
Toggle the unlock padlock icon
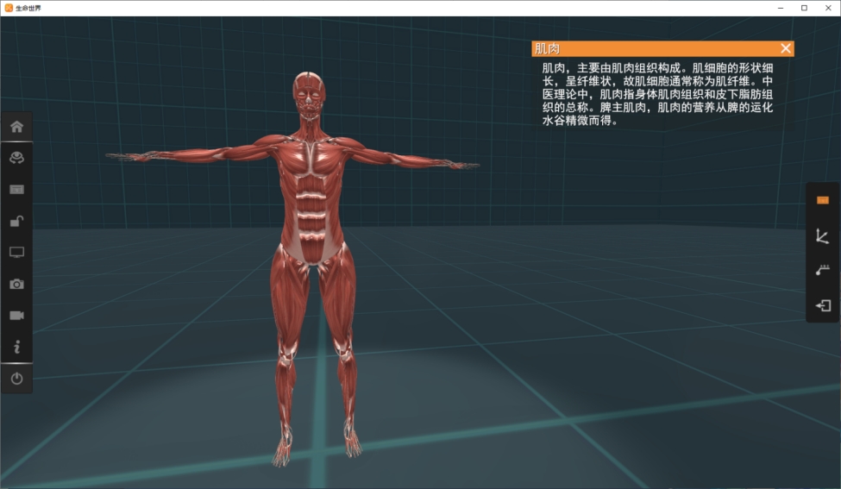(x=16, y=221)
